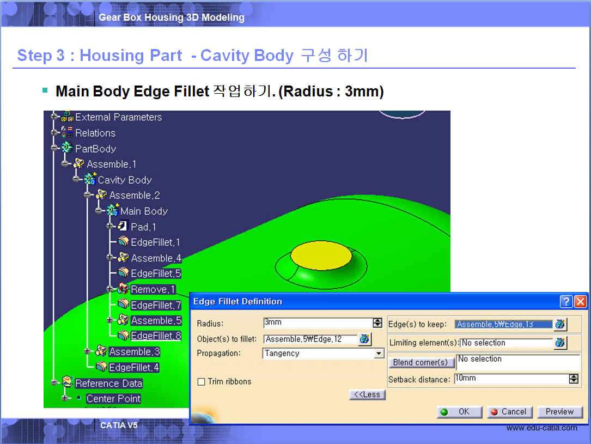Click the Pad.1 feature icon
Image resolution: width=591 pixels, height=444 pixels.
click(123, 227)
